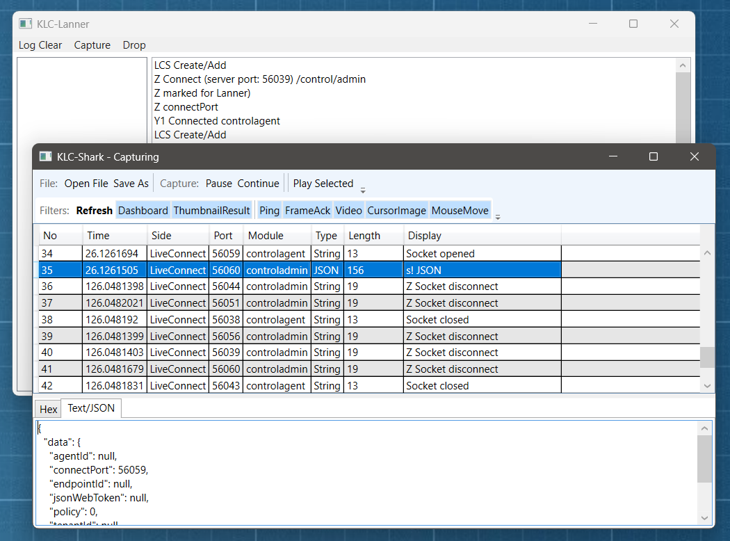Screen dimensions: 730x541
Task: Toggle the ThumbnailResult filter
Action: 212,211
